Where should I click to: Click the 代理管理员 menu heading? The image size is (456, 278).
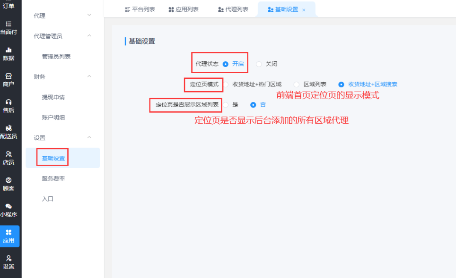[48, 36]
